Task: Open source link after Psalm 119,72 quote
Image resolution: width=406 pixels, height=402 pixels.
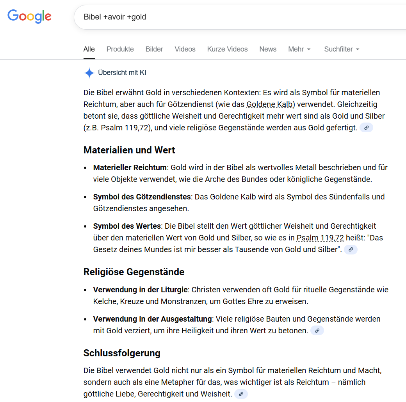Action: click(351, 249)
